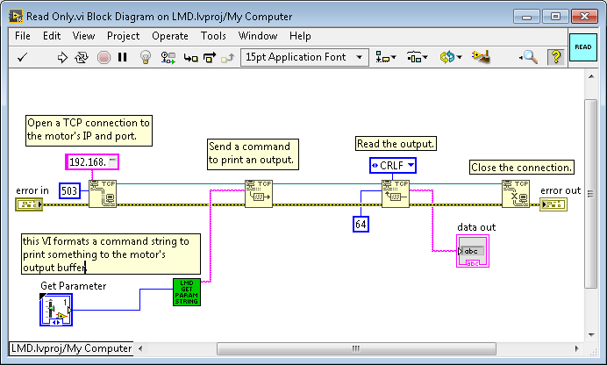Click the horizontal scrollbar thumb
Viewport: 607px width, 365px height.
click(x=356, y=348)
